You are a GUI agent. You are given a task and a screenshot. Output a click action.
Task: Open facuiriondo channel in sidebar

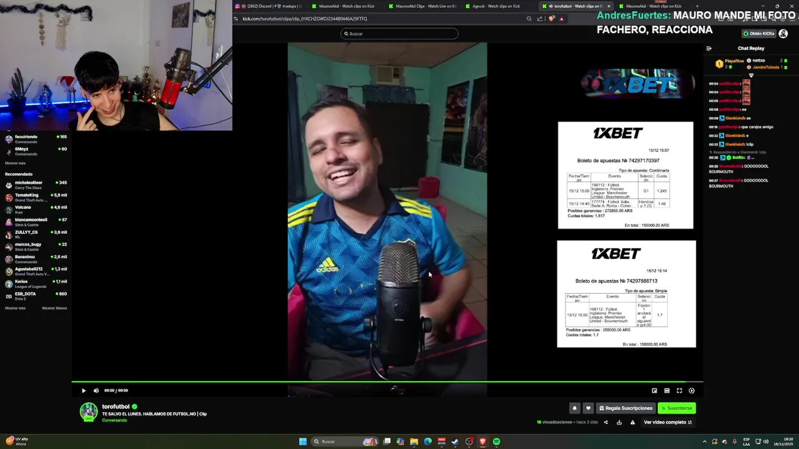coord(36,139)
